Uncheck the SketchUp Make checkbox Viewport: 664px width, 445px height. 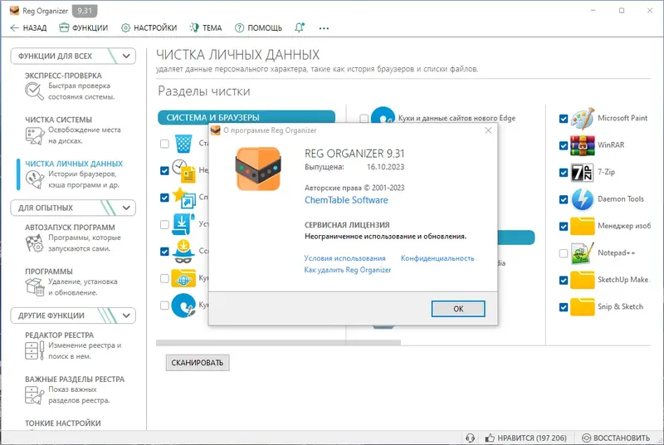coord(564,280)
